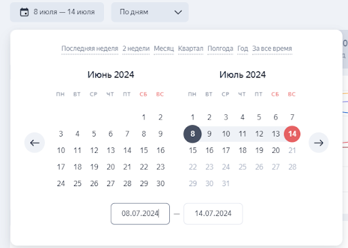Choose July 1 in the calendar
The width and height of the screenshot is (348, 248).
(x=192, y=118)
